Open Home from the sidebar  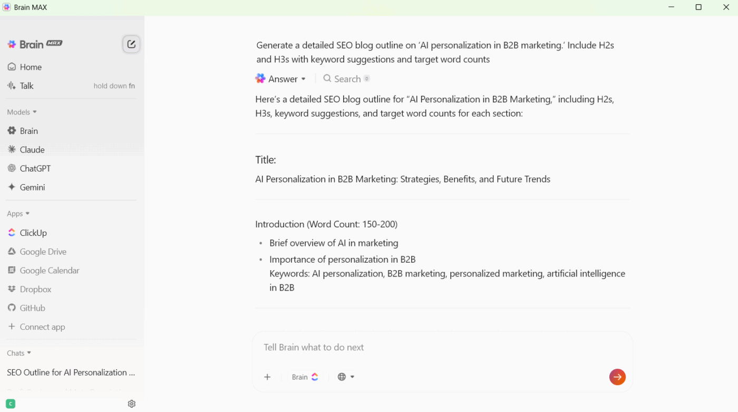[31, 67]
